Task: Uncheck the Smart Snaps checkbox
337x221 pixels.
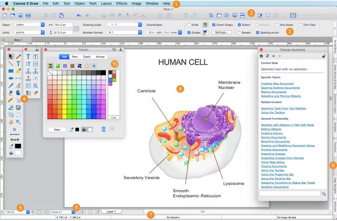Action: tap(213, 24)
